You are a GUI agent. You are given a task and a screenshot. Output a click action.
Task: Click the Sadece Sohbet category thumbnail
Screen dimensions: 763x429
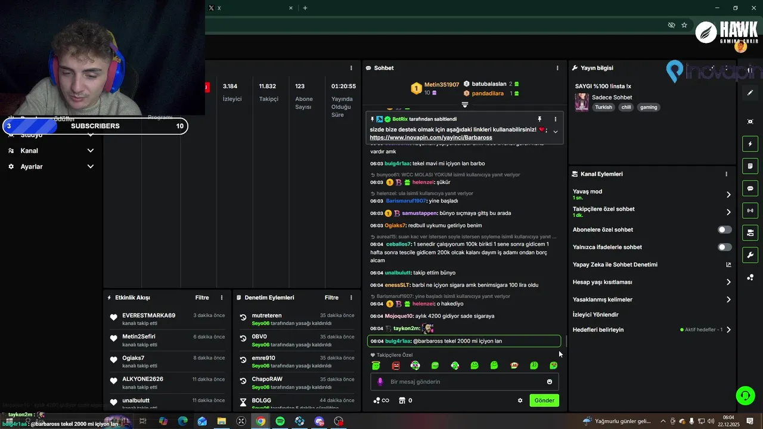582,102
